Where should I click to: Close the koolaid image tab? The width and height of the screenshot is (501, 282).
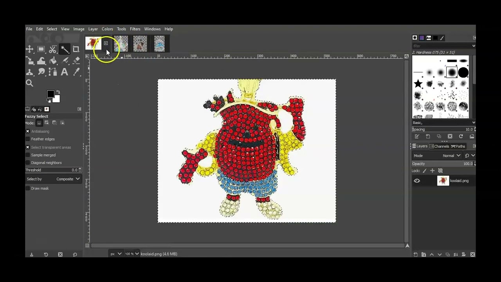point(106,43)
